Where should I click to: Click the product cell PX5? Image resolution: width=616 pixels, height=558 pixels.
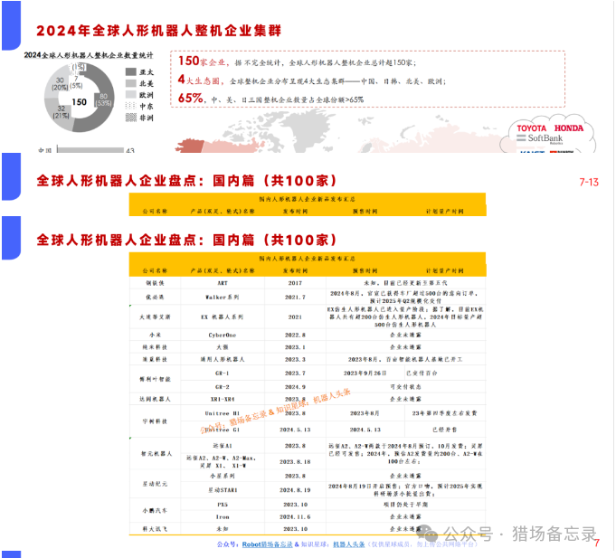(x=223, y=505)
